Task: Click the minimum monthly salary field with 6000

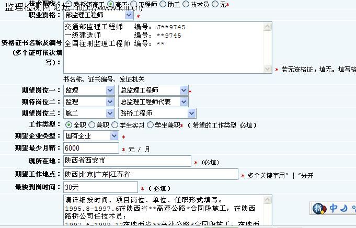Action: (x=91, y=148)
